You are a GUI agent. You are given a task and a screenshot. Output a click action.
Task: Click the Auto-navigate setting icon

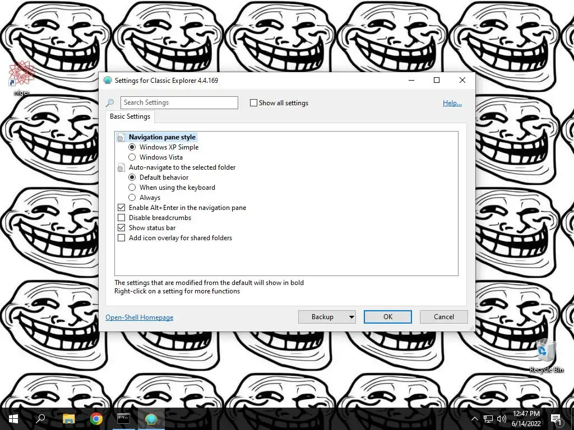(121, 168)
